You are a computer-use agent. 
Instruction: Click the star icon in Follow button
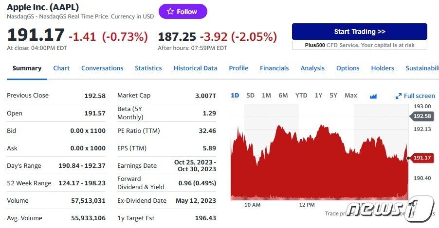170,12
